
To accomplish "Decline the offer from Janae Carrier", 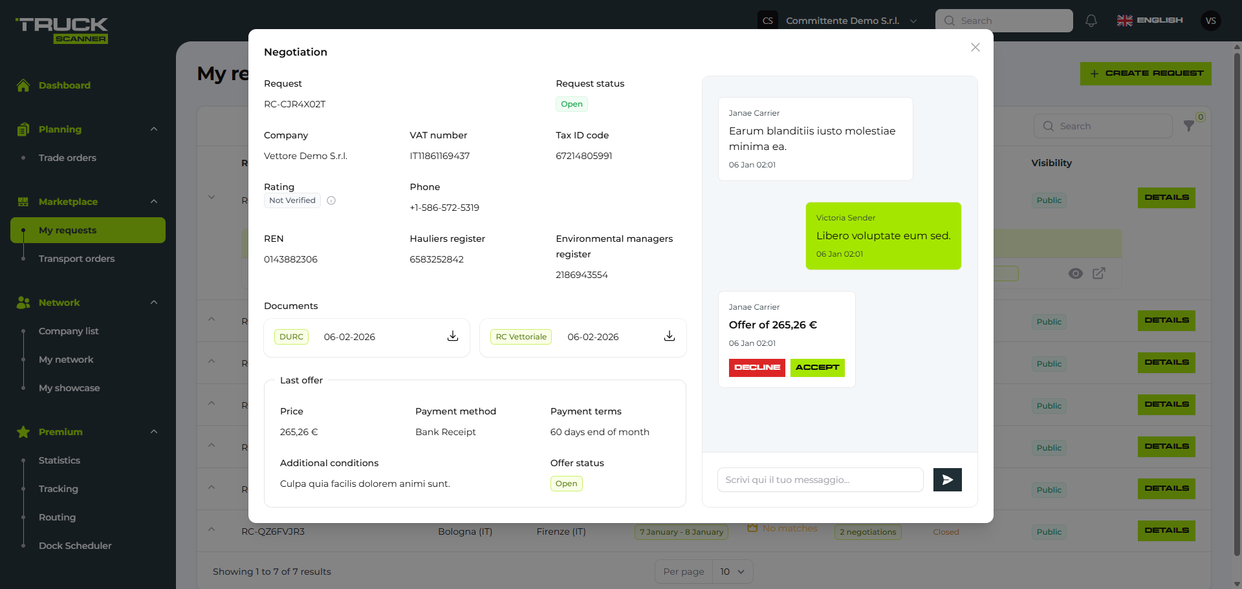I will (x=757, y=367).
